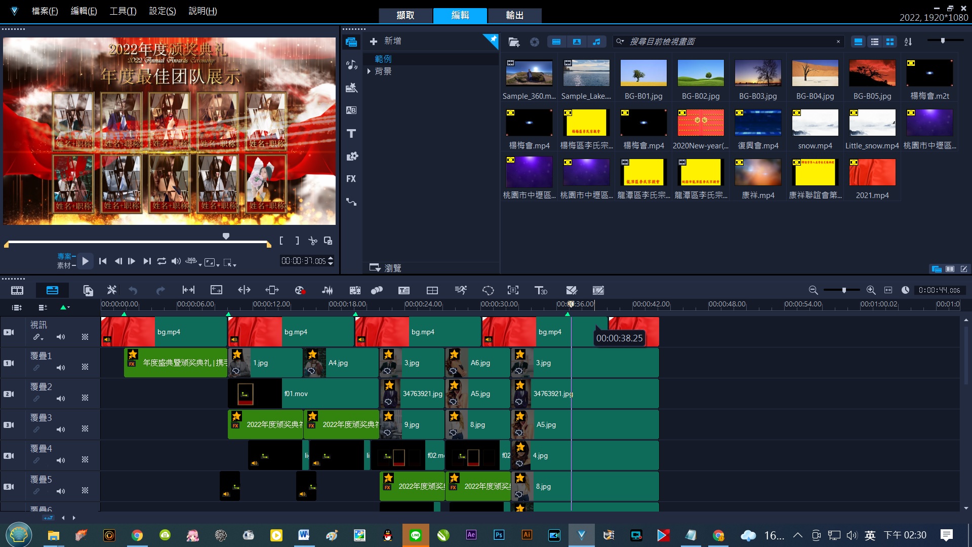The width and height of the screenshot is (972, 547).
Task: Open the sort library clips menu
Action: tap(908, 42)
